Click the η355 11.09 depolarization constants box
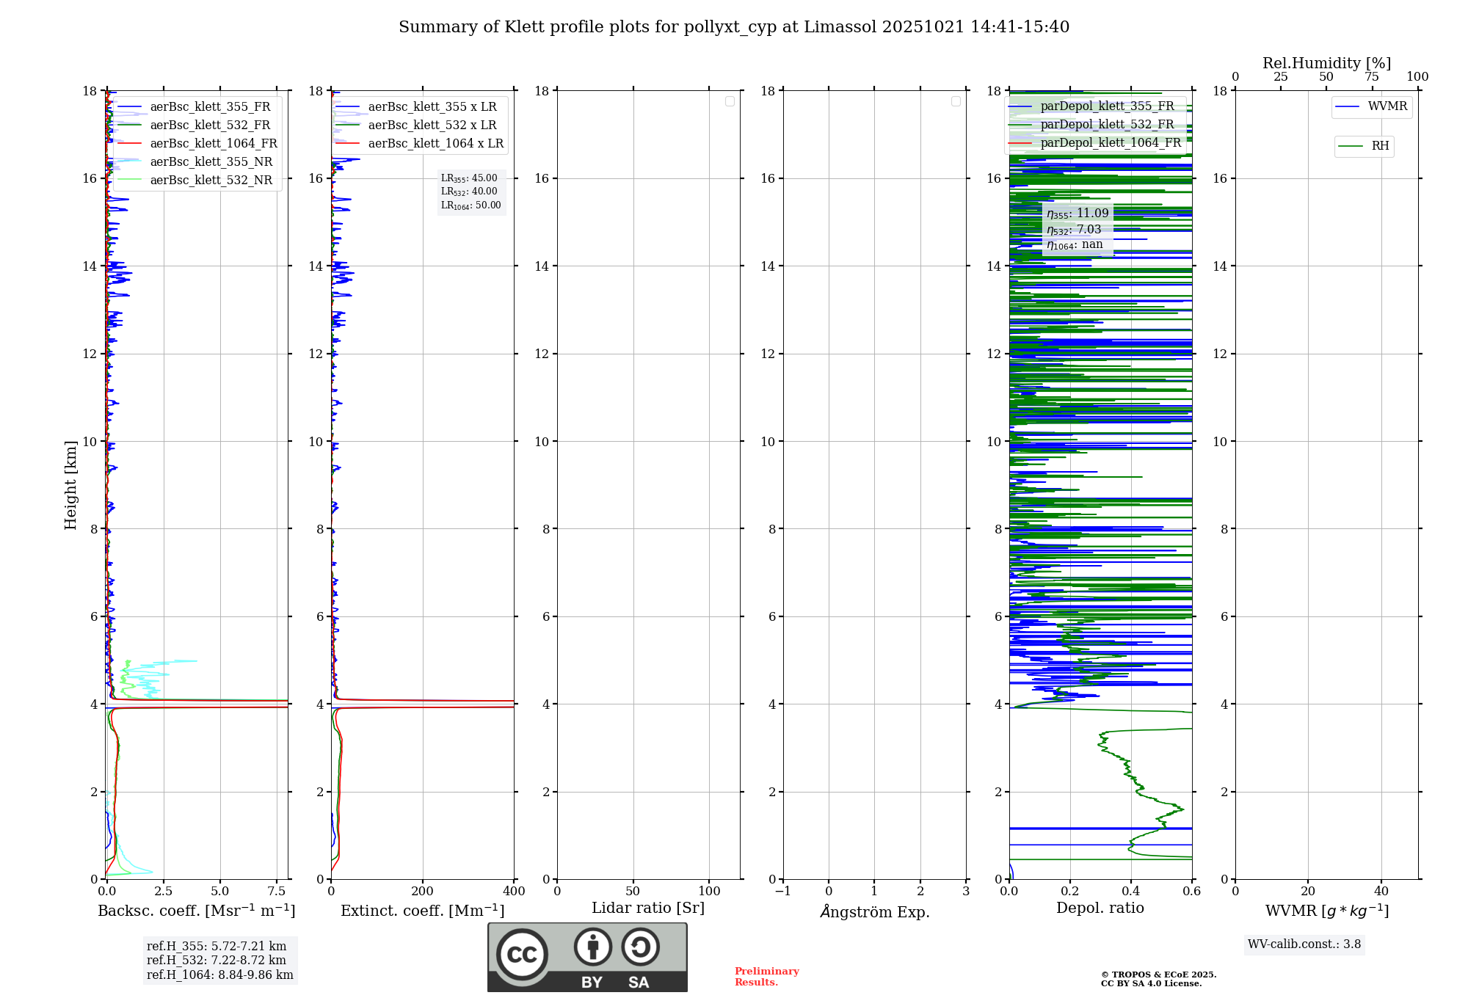 tap(1077, 229)
